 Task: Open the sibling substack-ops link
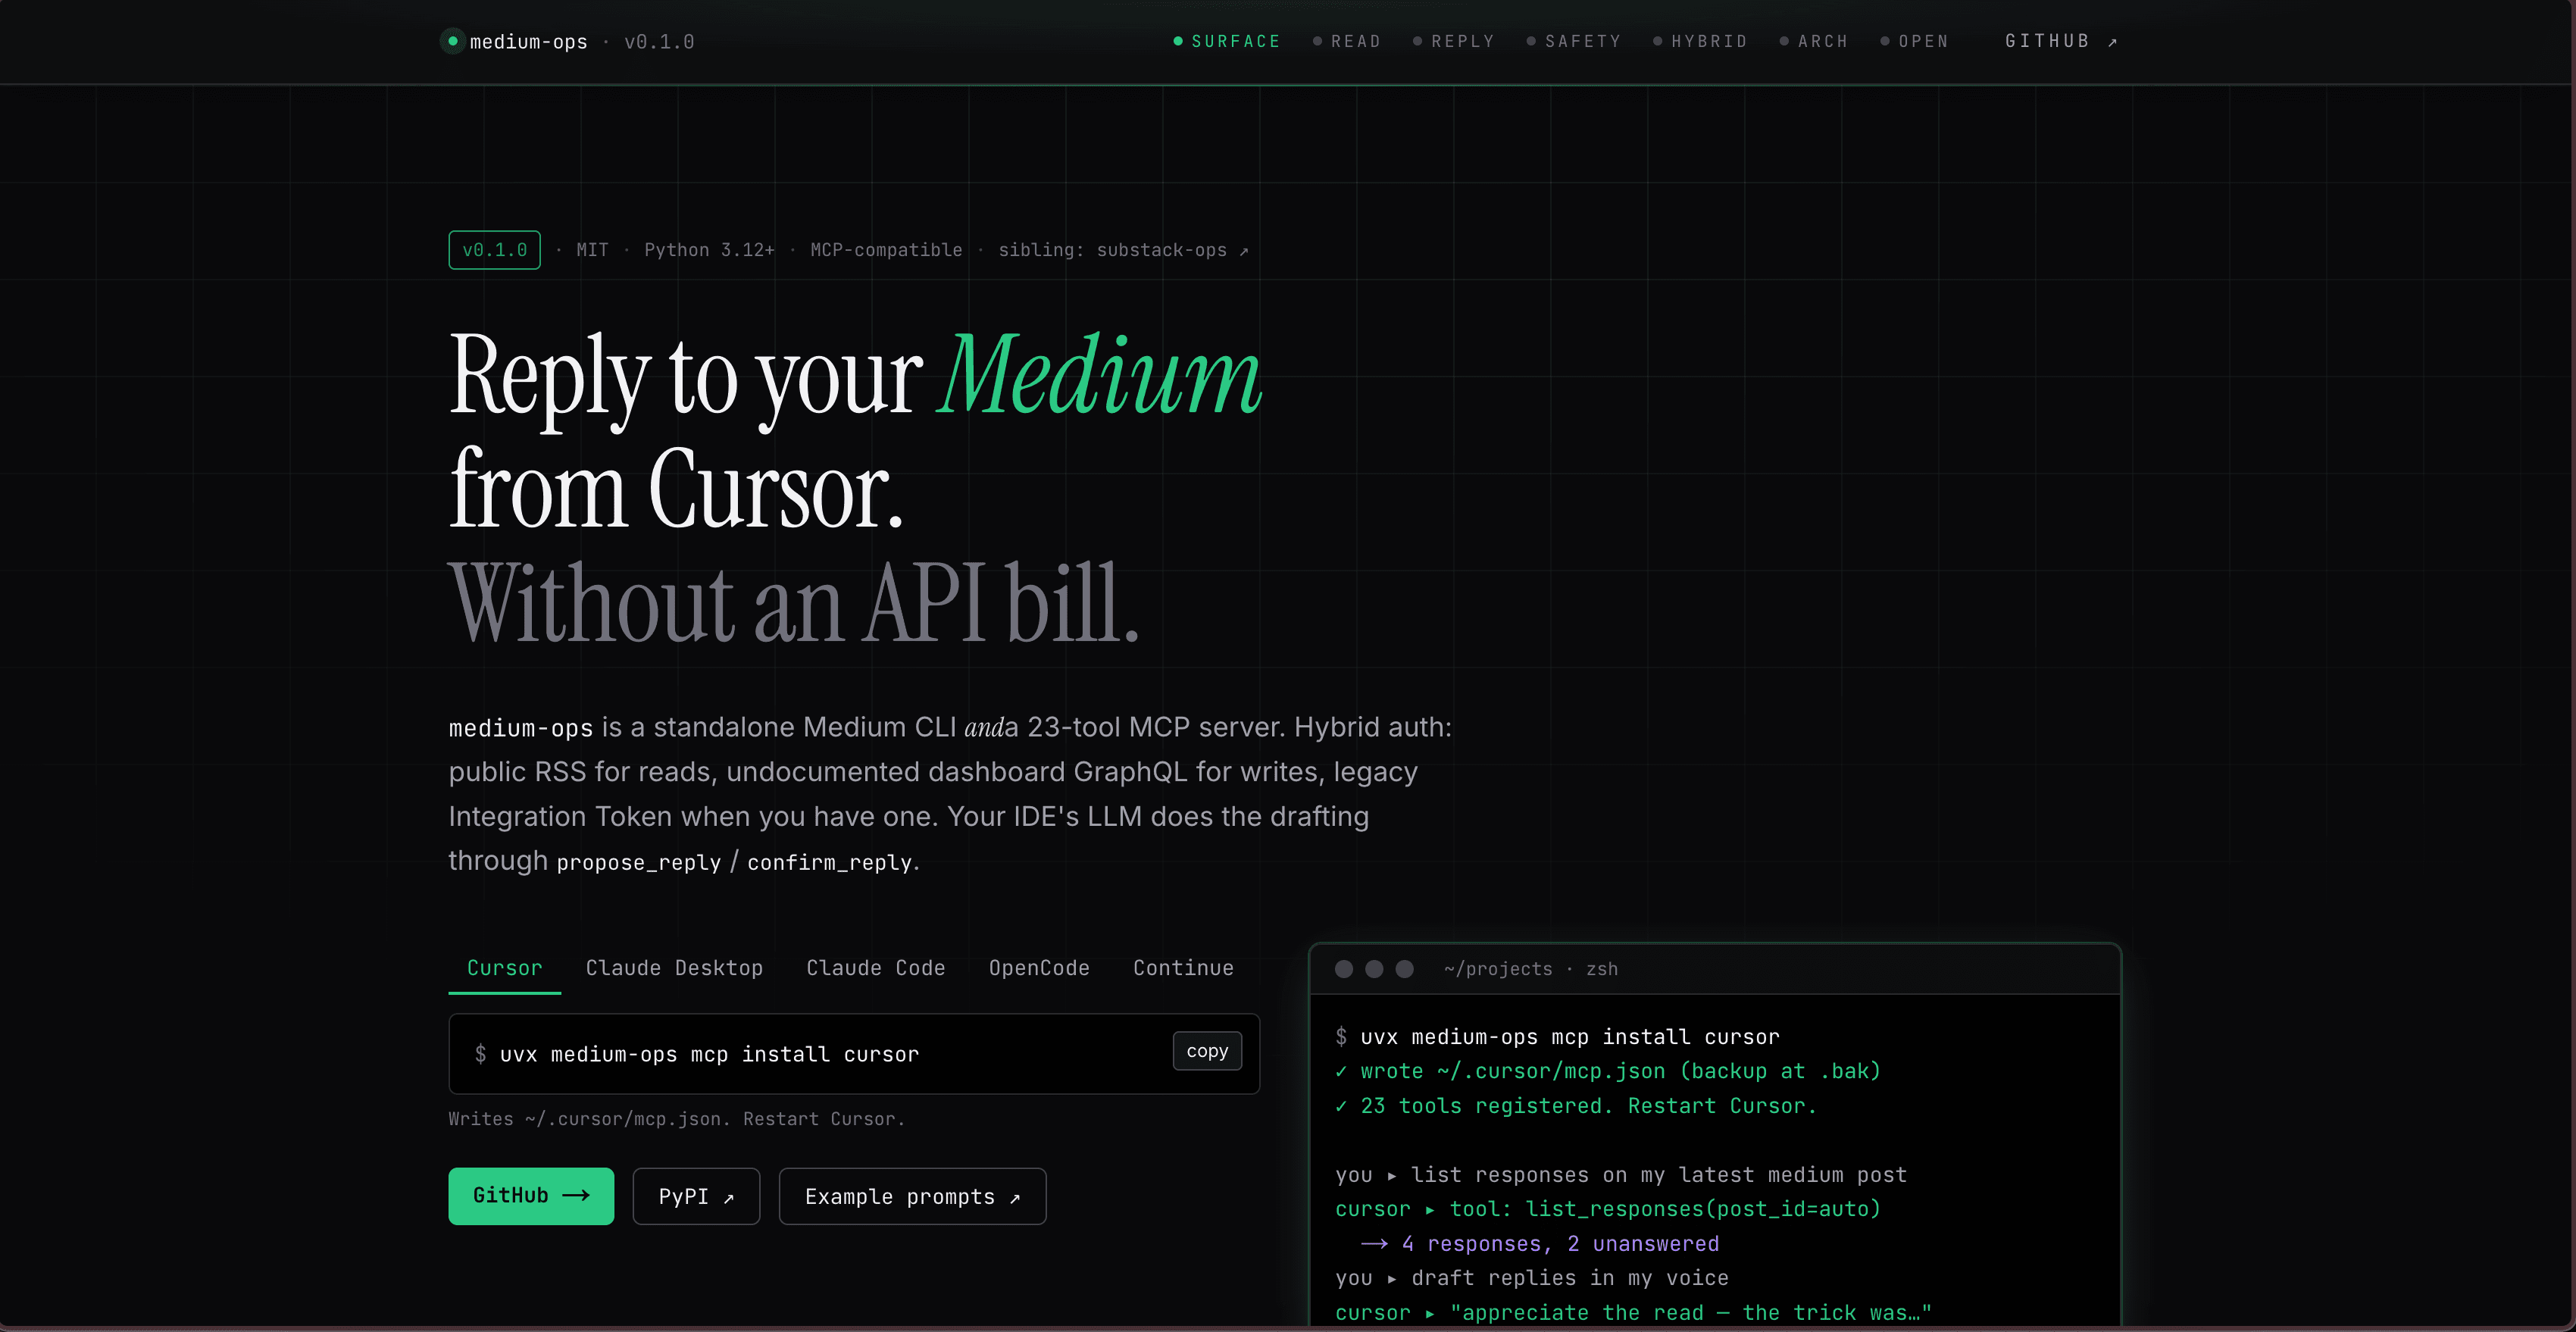[x=1123, y=250]
